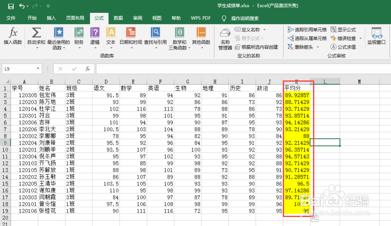
Task: Expand the Name Box dropdown arrow
Action: coord(38,68)
